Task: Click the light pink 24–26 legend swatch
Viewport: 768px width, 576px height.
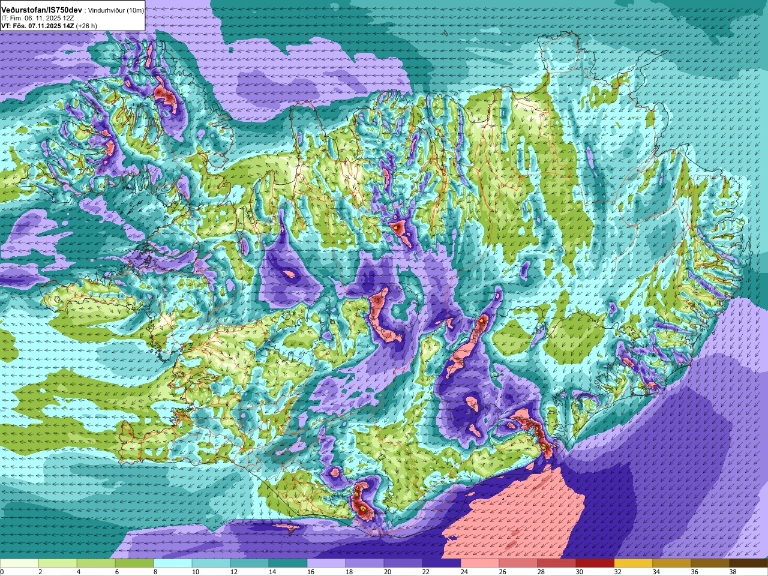Action: pyautogui.click(x=480, y=563)
